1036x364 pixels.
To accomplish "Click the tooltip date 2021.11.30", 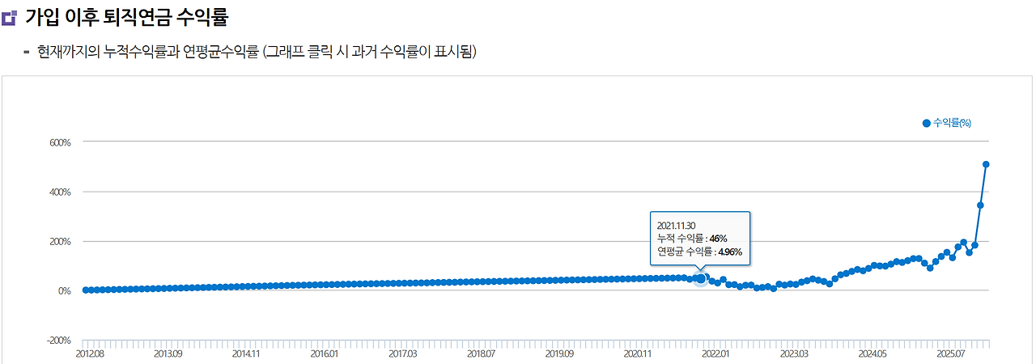I will pyautogui.click(x=677, y=225).
